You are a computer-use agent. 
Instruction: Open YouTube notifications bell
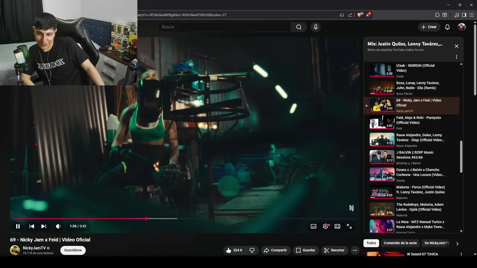[x=448, y=27]
